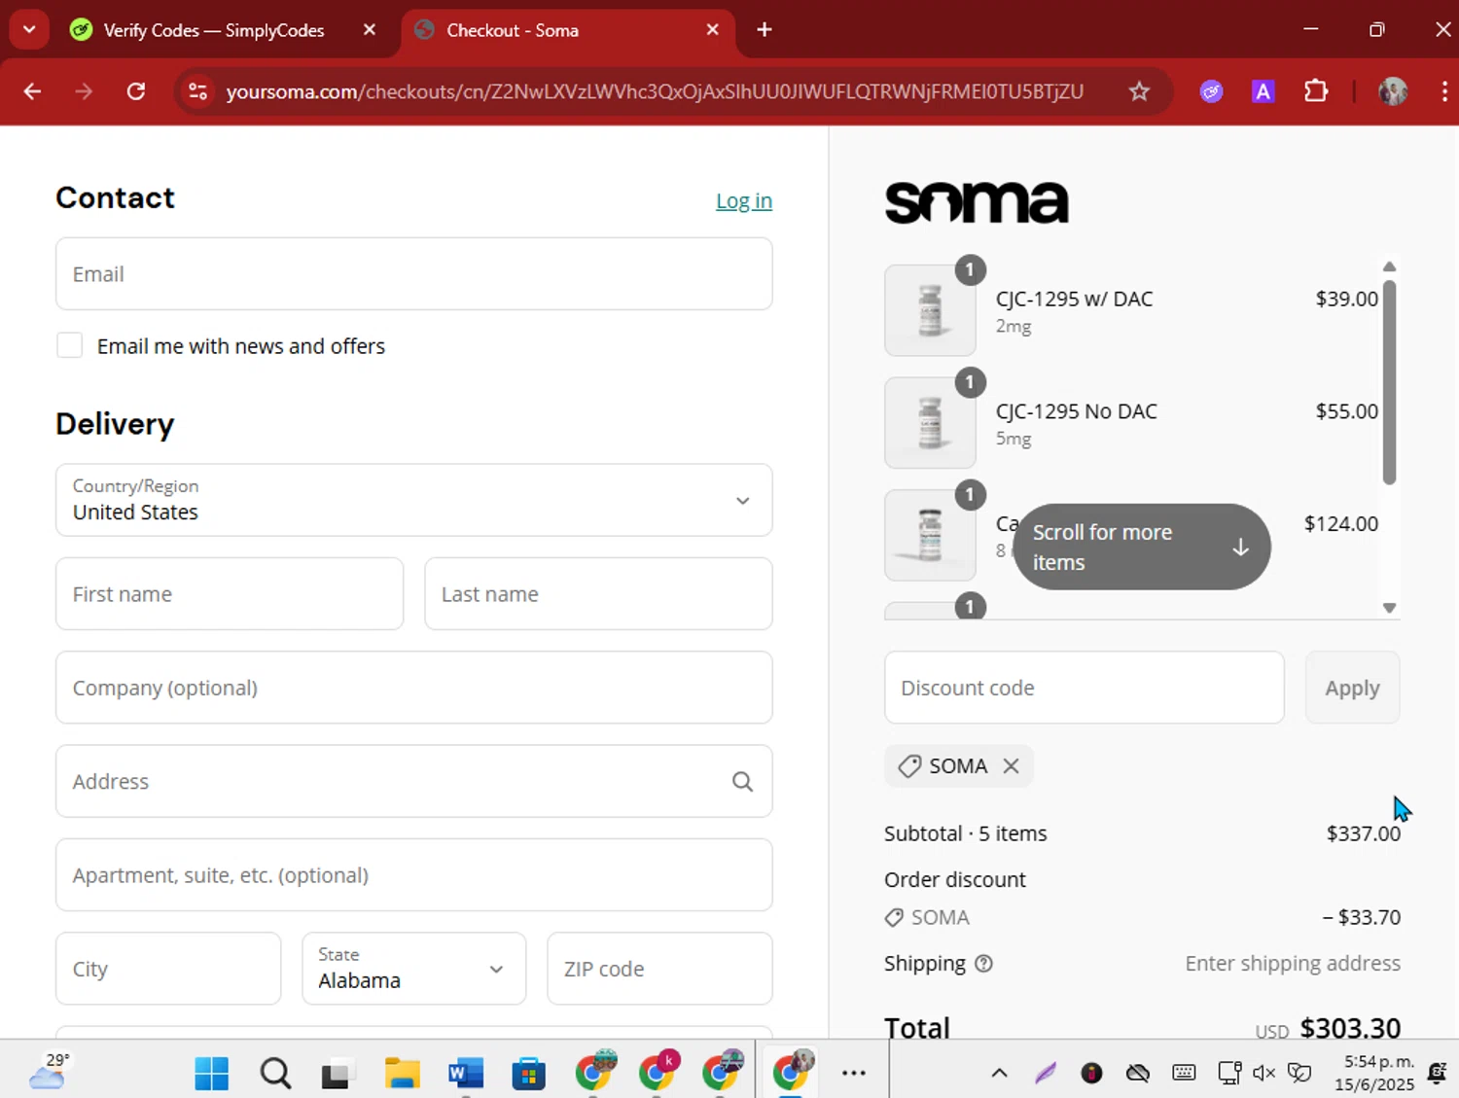1459x1098 pixels.
Task: Click the Discount code field
Action: pyautogui.click(x=1084, y=688)
